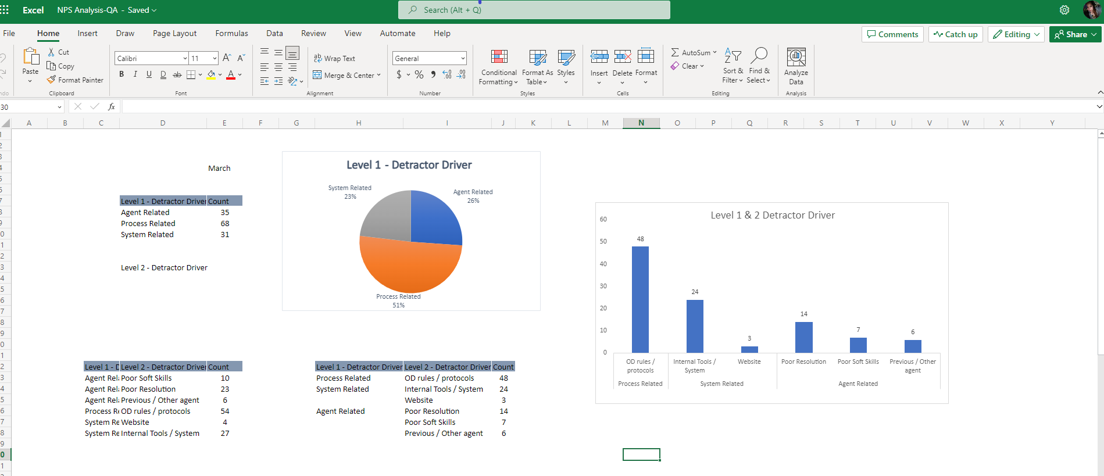Image resolution: width=1104 pixels, height=476 pixels.
Task: Toggle Wrap Text
Action: pos(334,59)
